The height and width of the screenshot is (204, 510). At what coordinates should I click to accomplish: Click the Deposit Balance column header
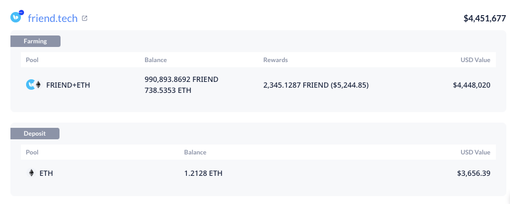(195, 152)
